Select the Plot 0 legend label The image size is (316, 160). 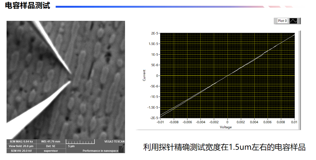pyautogui.click(x=282, y=21)
